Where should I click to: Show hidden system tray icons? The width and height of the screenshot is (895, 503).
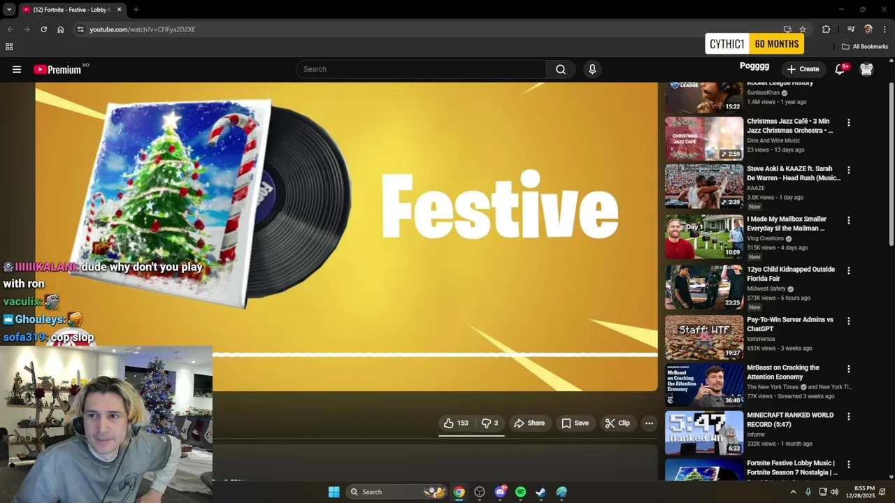(x=793, y=492)
